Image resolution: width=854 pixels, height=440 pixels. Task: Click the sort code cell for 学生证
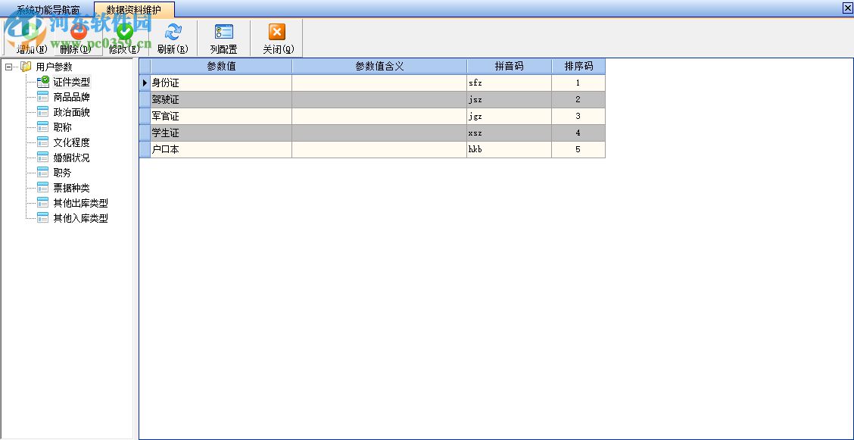[578, 133]
